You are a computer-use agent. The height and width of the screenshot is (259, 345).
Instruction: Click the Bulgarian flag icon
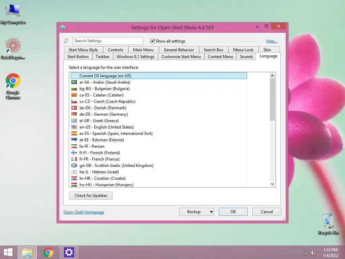coord(74,89)
